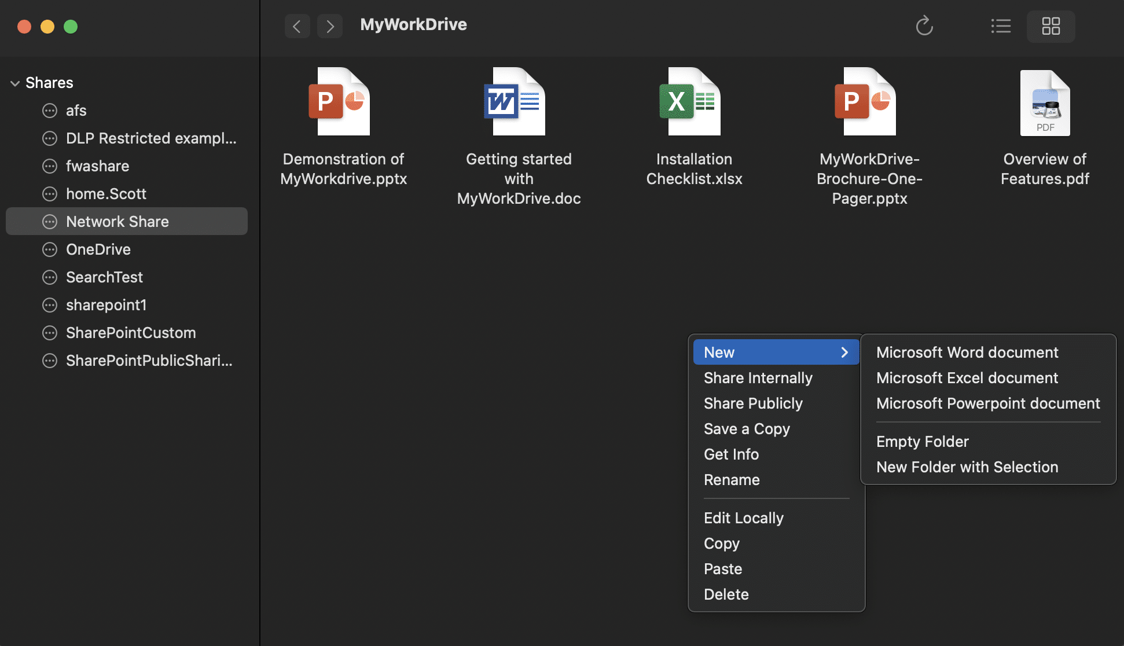
Task: Go back with left arrow button
Action: coord(297,26)
